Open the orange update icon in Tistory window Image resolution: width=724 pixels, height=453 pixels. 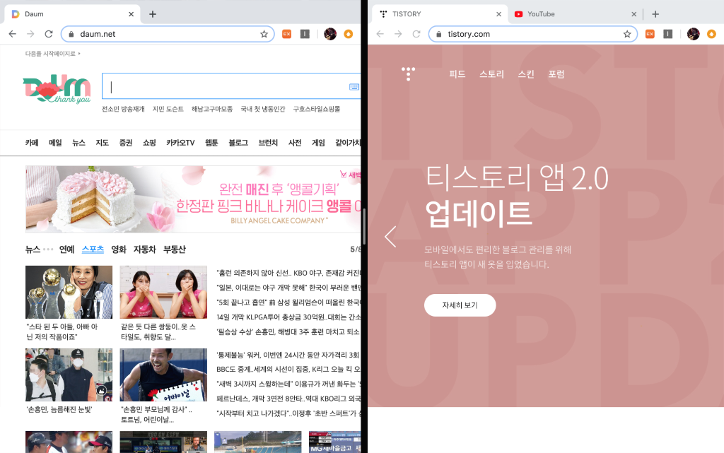click(711, 34)
